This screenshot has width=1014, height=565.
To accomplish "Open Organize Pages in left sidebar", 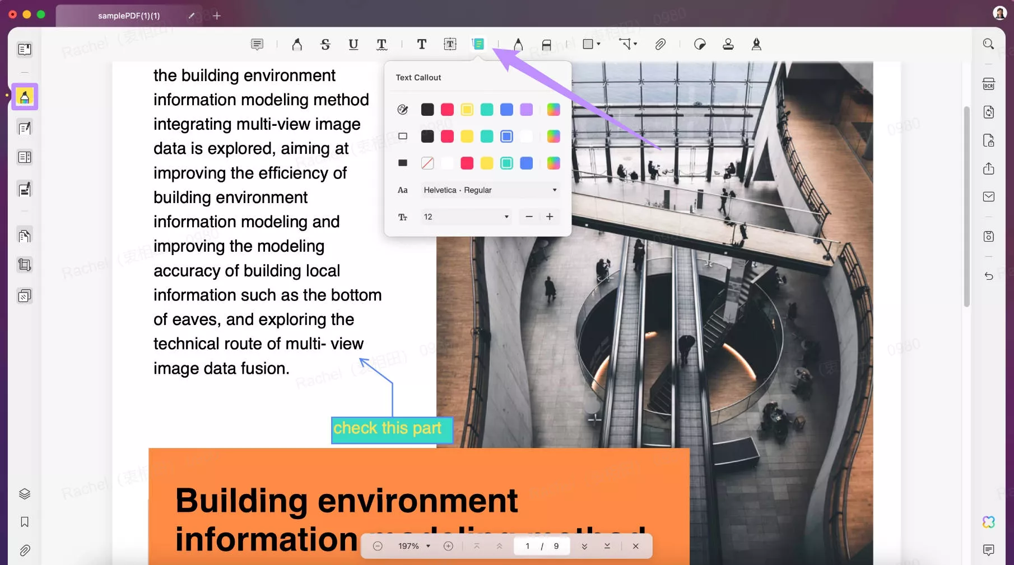I will pyautogui.click(x=25, y=236).
